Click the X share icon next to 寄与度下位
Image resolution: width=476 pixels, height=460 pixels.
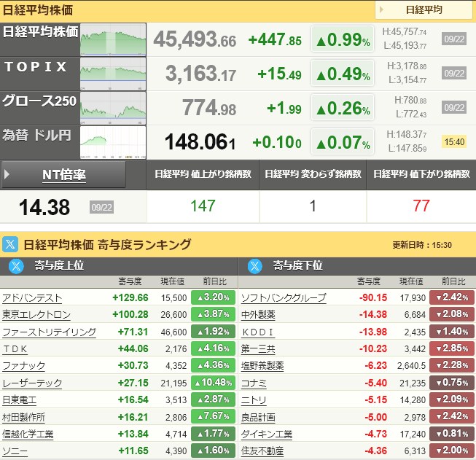(254, 266)
